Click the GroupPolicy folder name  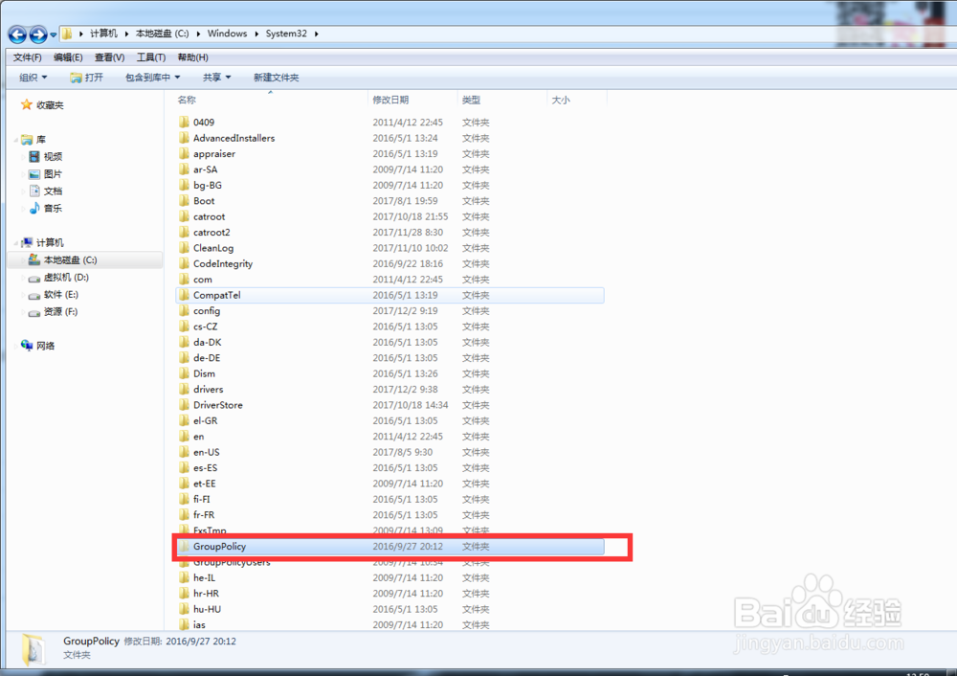pos(220,547)
